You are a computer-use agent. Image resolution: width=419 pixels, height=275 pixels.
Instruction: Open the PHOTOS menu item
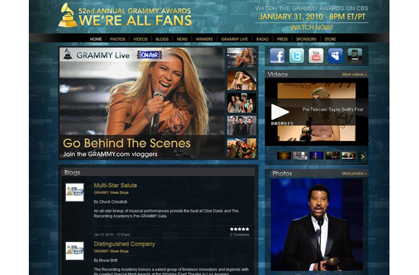pyautogui.click(x=117, y=39)
